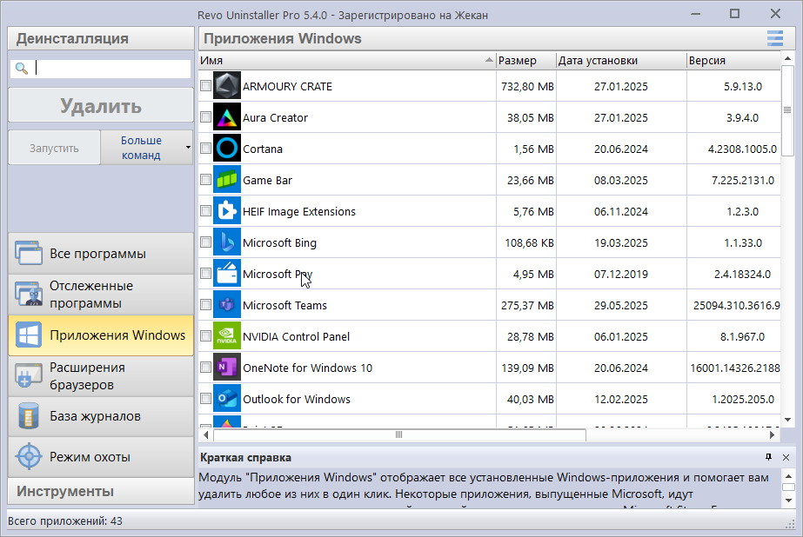Click the Aura Creator app icon
Image resolution: width=803 pixels, height=537 pixels.
[226, 117]
